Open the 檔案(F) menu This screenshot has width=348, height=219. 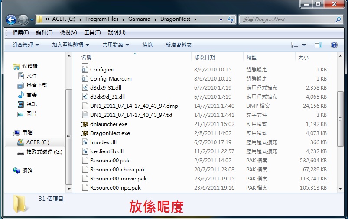tap(21, 32)
